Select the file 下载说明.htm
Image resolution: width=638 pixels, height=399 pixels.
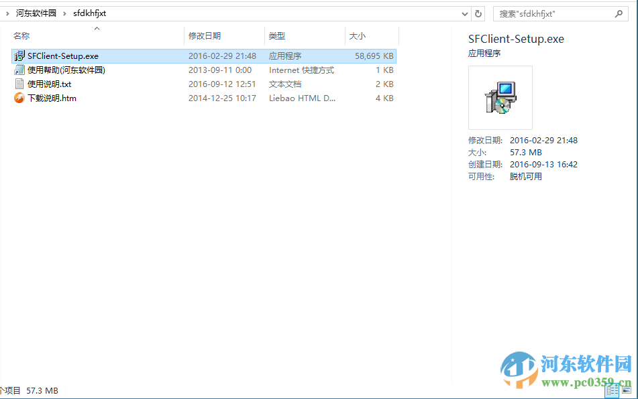pos(52,98)
